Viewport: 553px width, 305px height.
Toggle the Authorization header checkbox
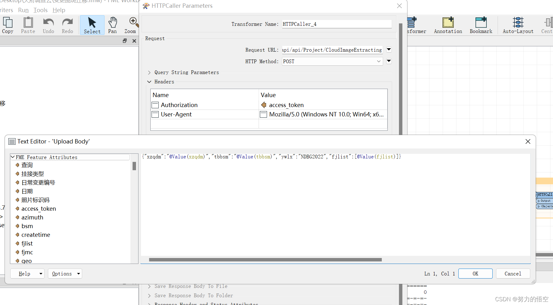pos(155,105)
